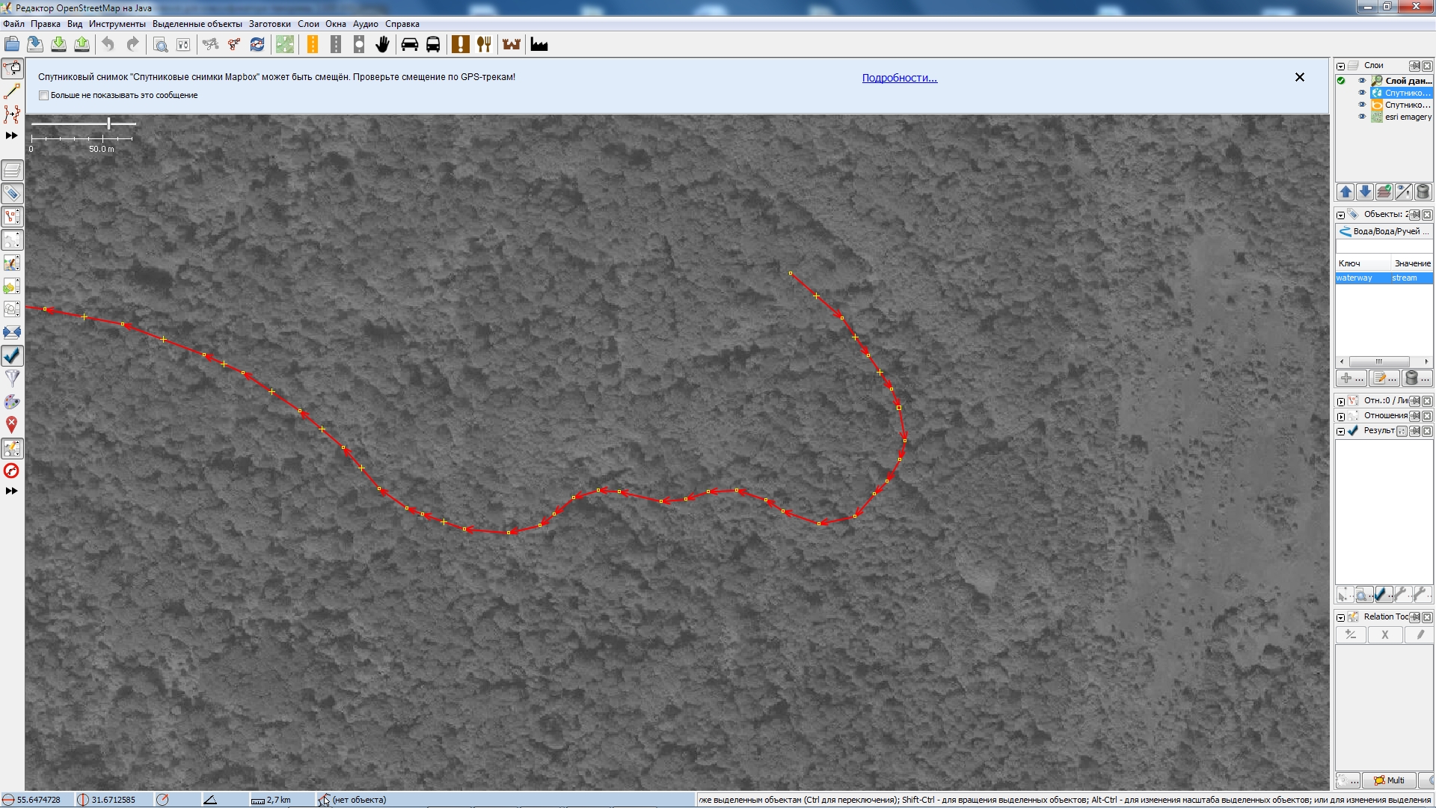The image size is (1436, 808).
Task: Click the zoom slider handle on map
Action: [x=109, y=123]
